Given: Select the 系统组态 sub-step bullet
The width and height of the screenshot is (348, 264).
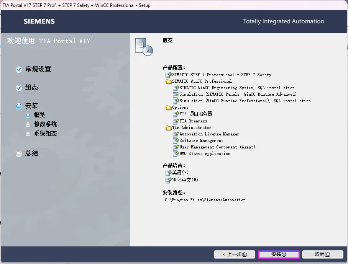Looking at the screenshot, I should [x=28, y=134].
